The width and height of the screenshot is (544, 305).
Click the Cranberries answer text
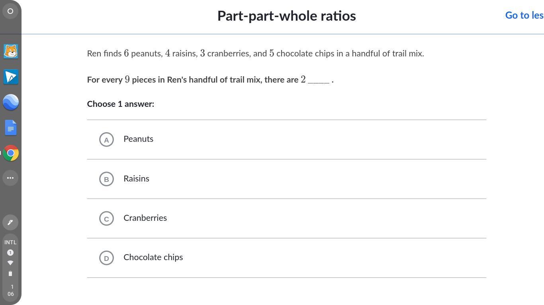click(x=145, y=218)
